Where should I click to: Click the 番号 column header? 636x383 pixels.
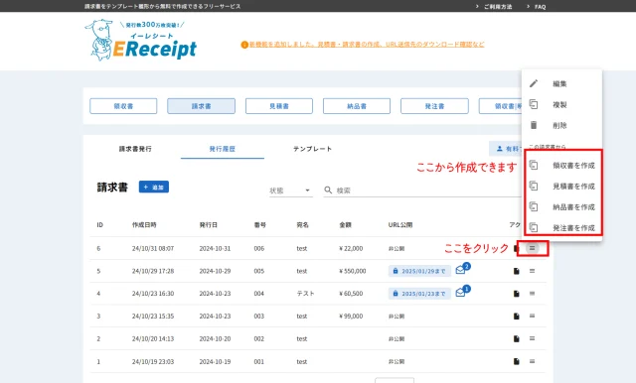coord(260,224)
